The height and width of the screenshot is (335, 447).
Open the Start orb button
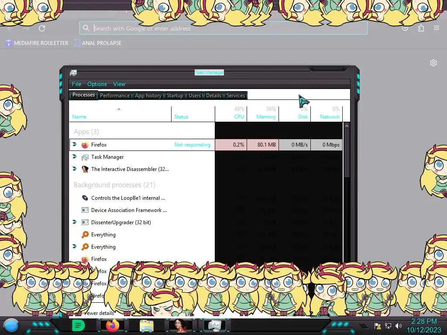(x=11, y=325)
